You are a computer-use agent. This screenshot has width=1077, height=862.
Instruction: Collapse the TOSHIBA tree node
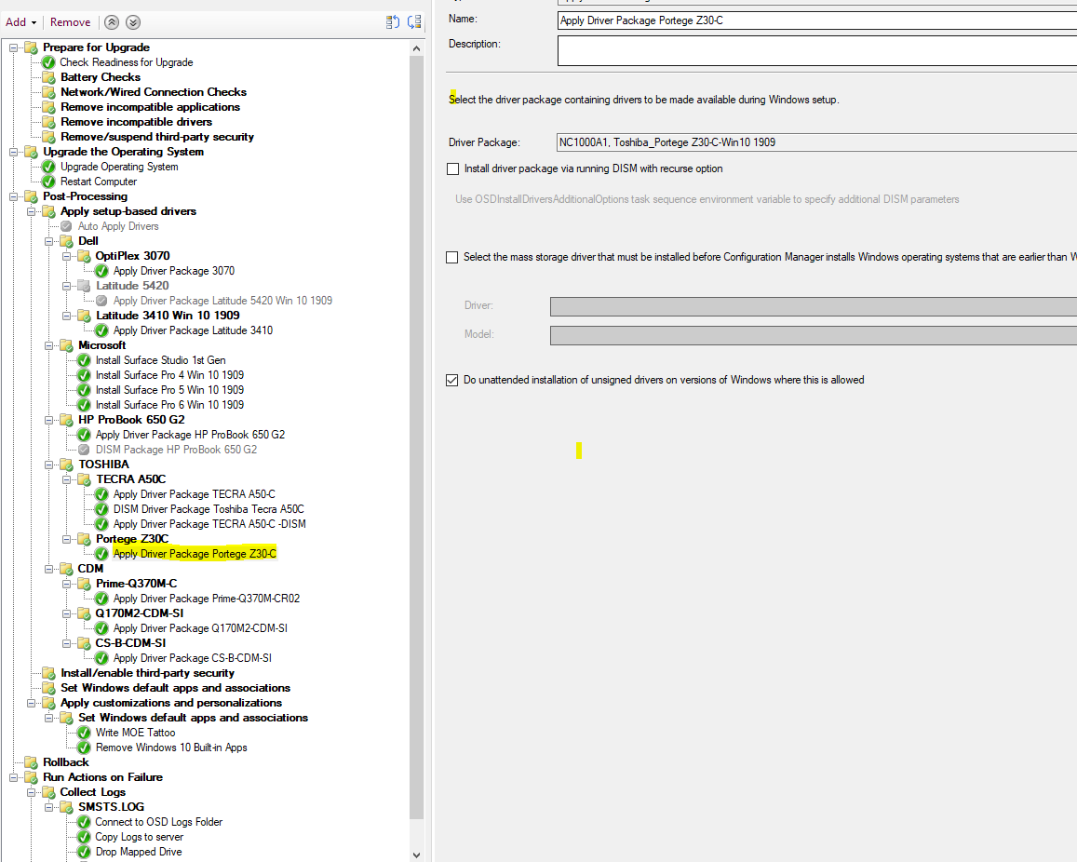click(x=48, y=465)
